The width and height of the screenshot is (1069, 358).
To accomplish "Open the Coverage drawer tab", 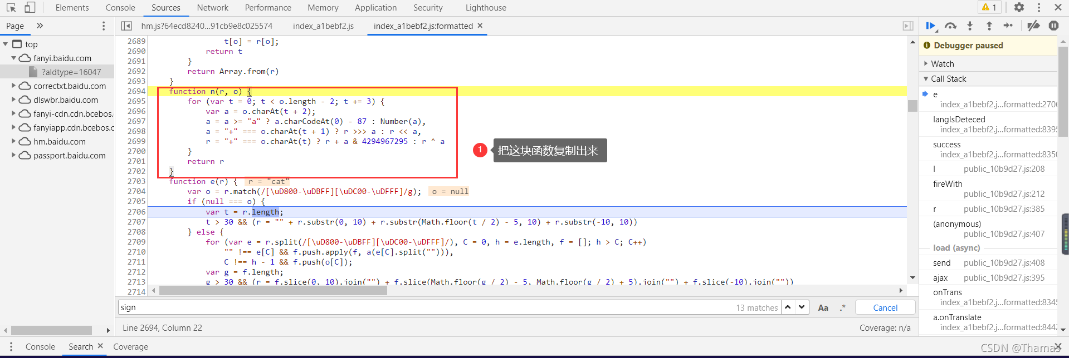I will click(x=130, y=346).
